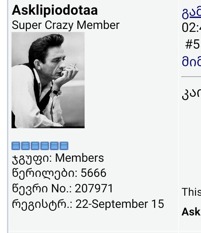Open the blue მიმ link
Screen dimensions: 201x233
coord(191,61)
